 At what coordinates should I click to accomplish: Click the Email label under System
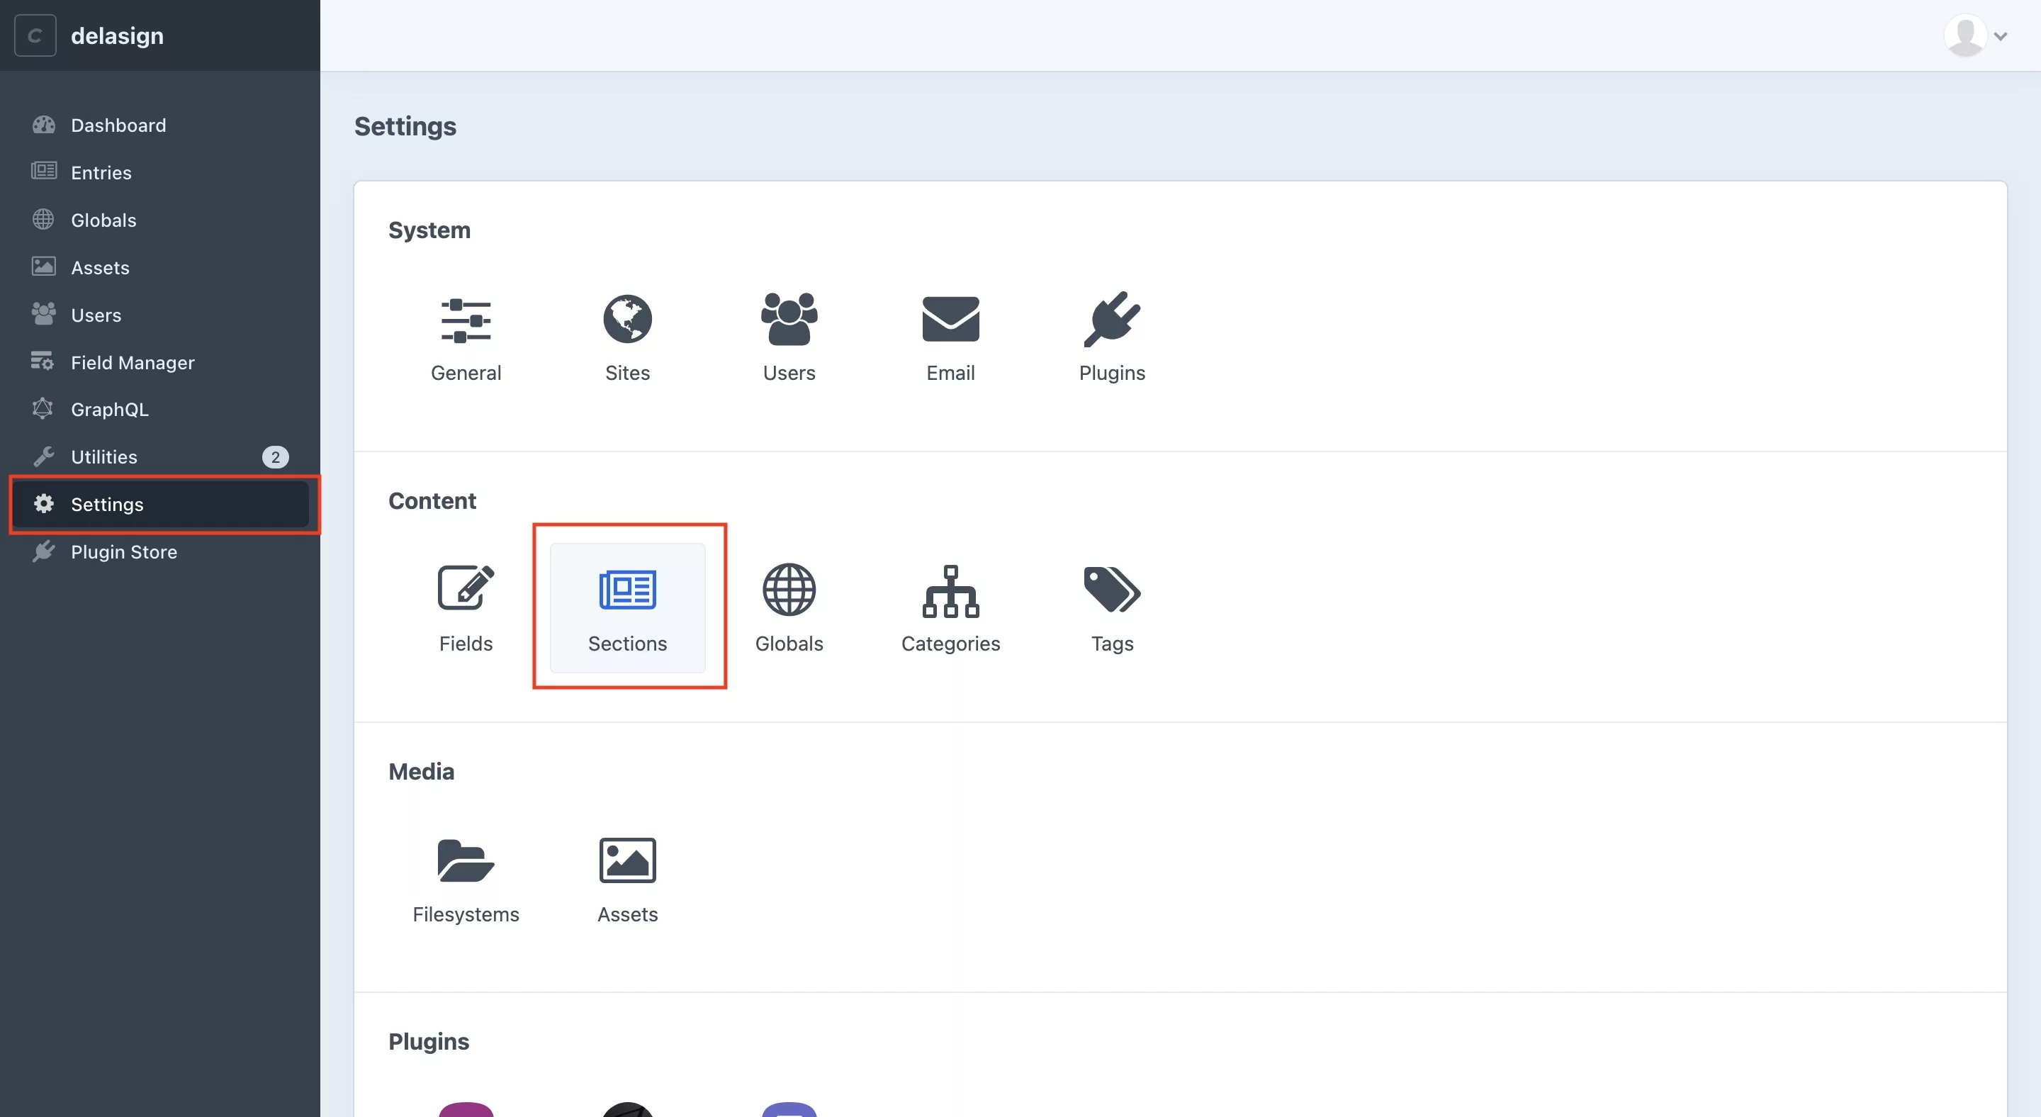click(951, 373)
